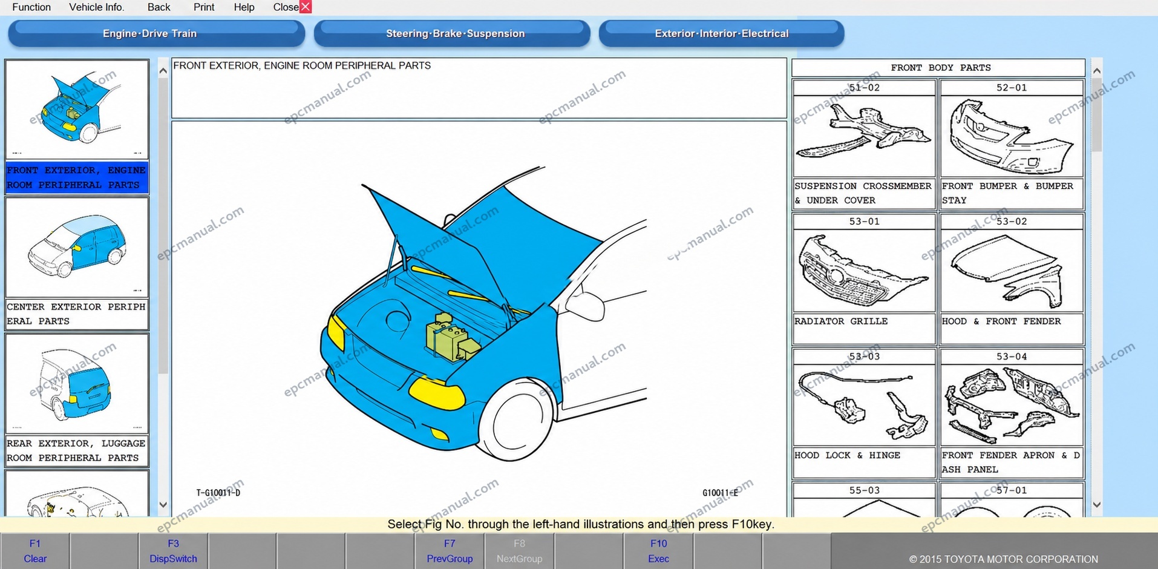Select Front Exterior engine room thumbnail
This screenshot has width=1158, height=569.
77,110
